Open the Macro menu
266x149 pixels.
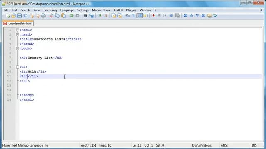96,10
